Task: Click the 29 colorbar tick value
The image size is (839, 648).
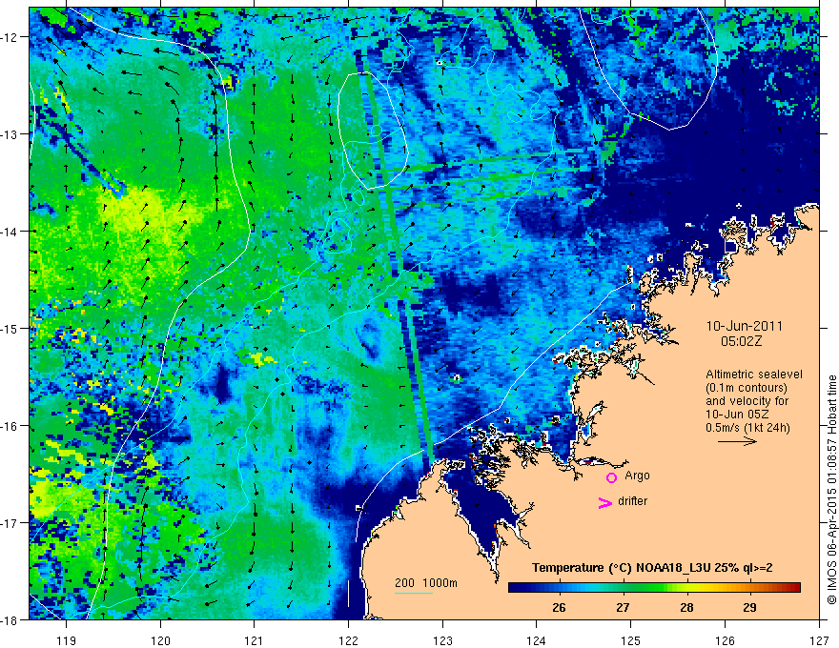Action: (x=749, y=607)
